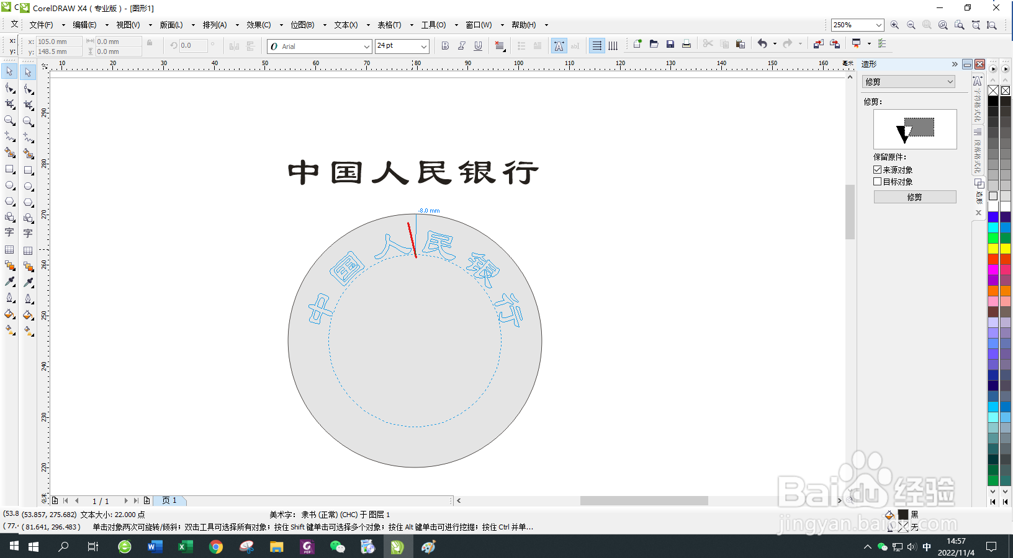Image resolution: width=1013 pixels, height=558 pixels.
Task: Click the Undo arrow icon
Action: (762, 44)
